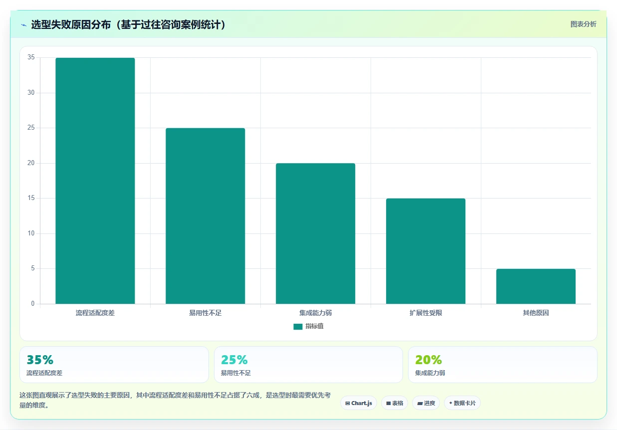Select the 数据卡片 tag chip
Image resolution: width=617 pixels, height=430 pixels.
[462, 403]
